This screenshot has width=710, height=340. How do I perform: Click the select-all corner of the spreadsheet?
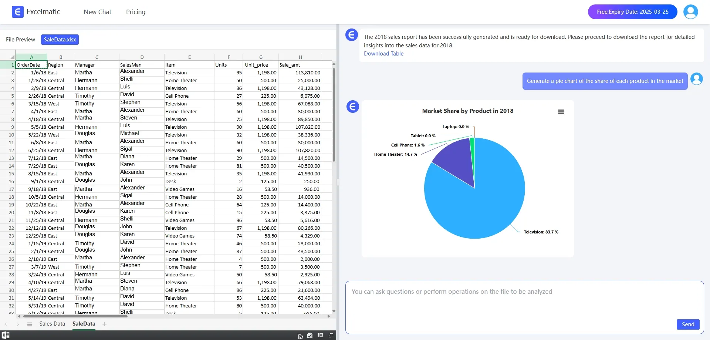click(x=12, y=57)
